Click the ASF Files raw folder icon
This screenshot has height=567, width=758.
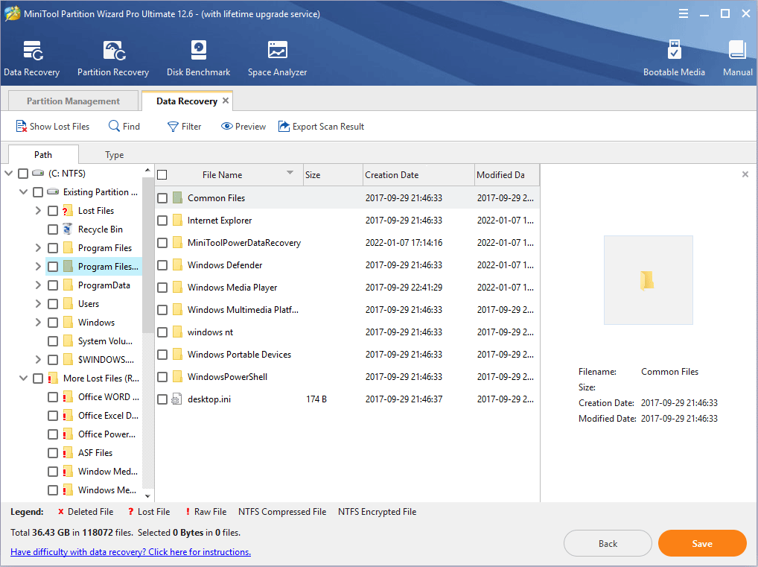(67, 453)
